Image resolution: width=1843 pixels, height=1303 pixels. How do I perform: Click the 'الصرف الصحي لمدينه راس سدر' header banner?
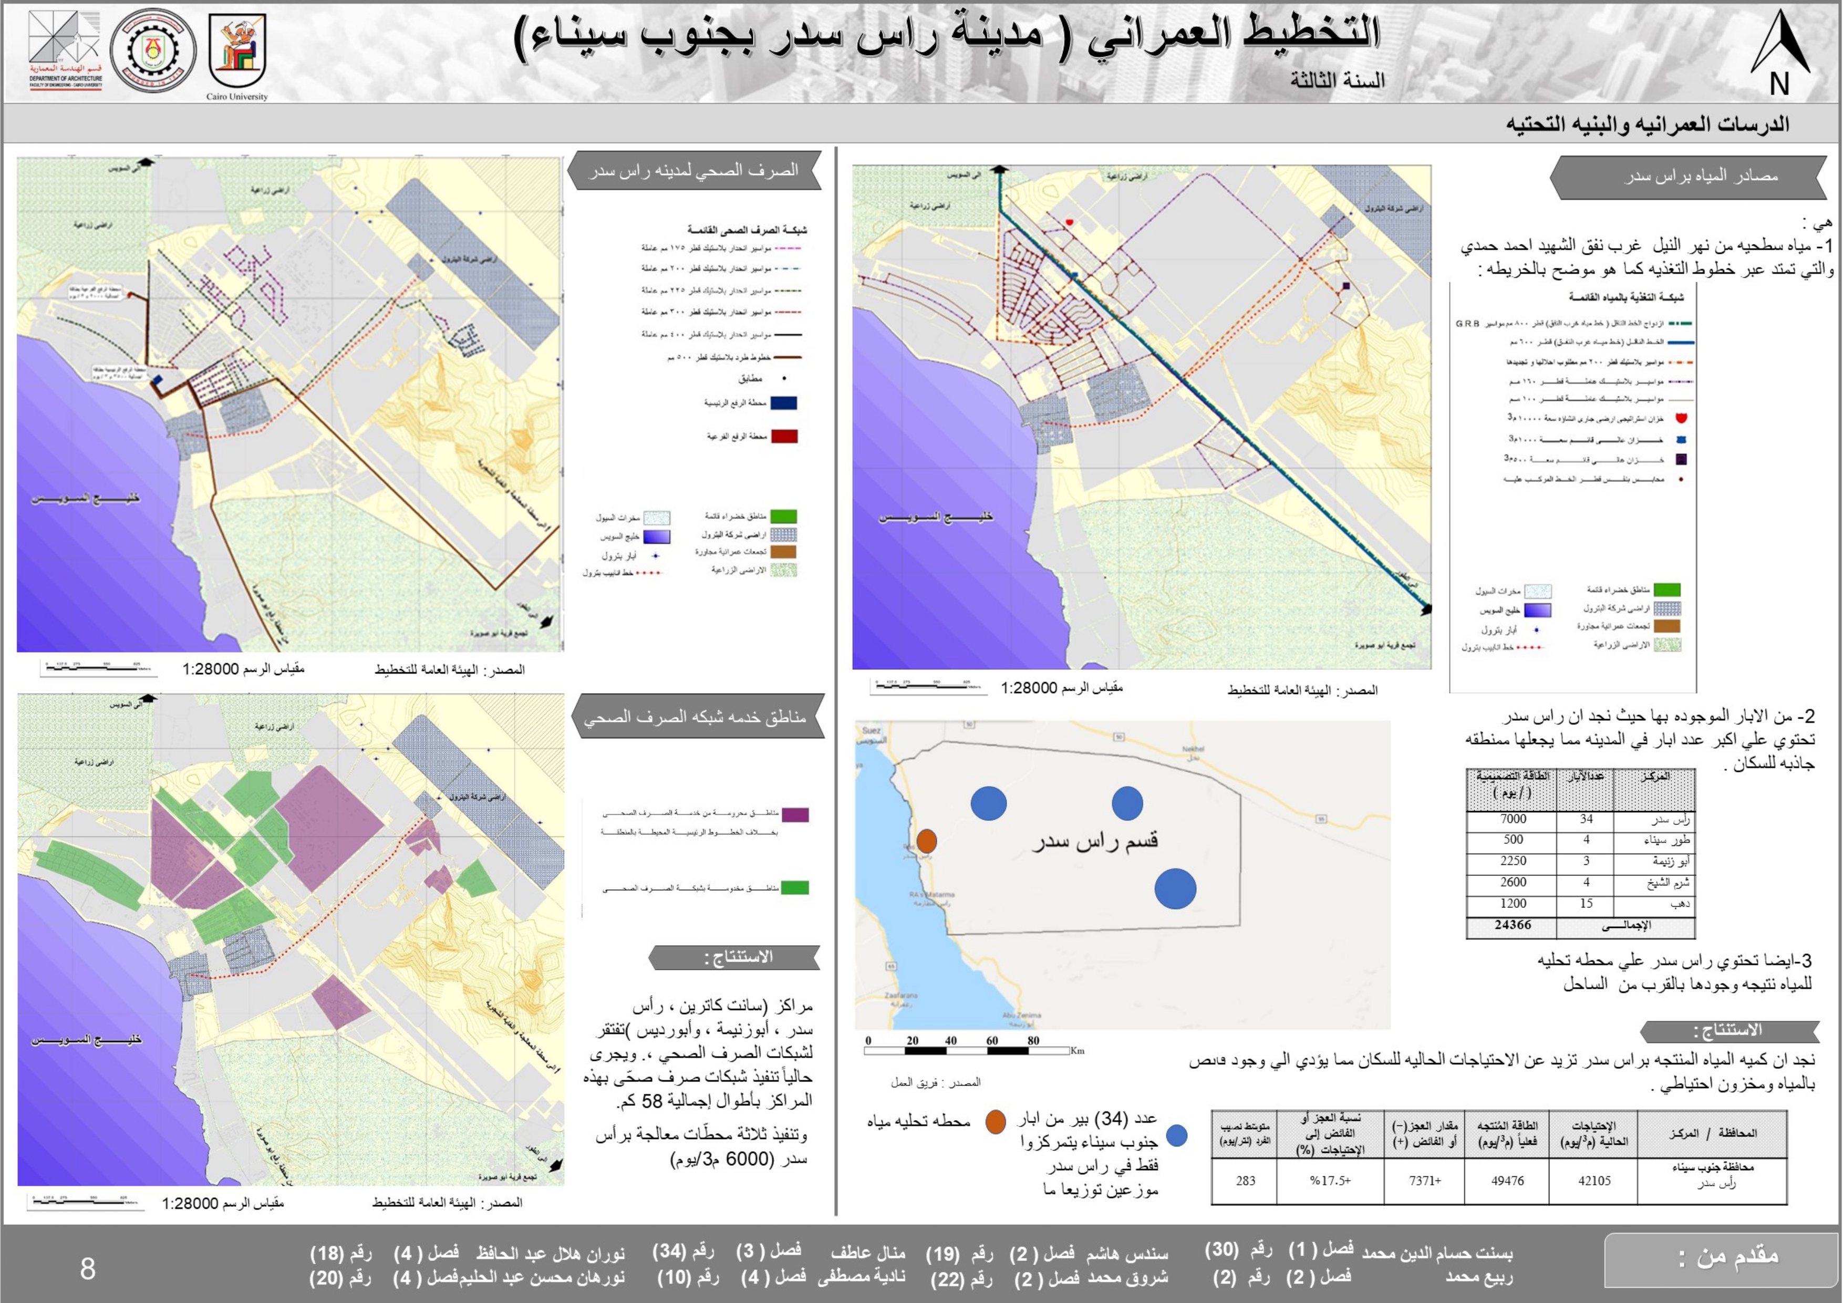pyautogui.click(x=695, y=170)
